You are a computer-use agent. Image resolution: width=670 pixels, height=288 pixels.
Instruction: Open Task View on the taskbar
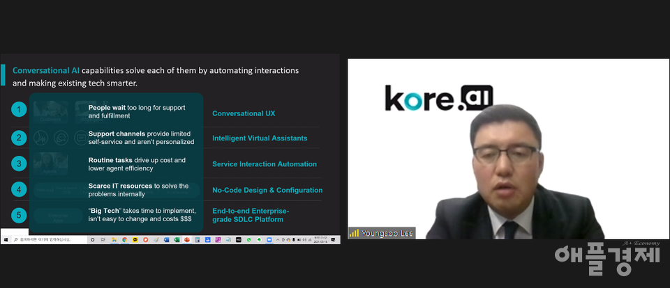[x=103, y=239]
